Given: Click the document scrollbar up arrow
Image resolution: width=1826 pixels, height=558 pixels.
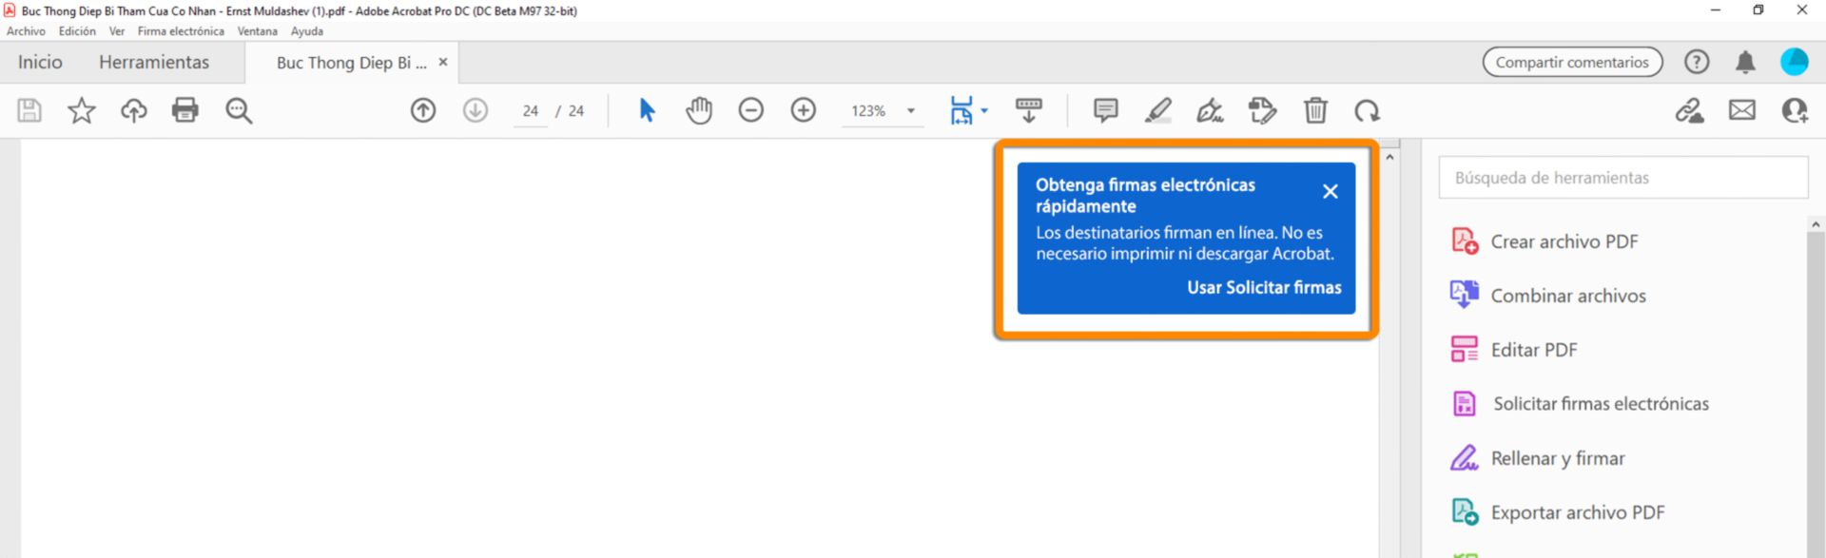Looking at the screenshot, I should click(1389, 157).
